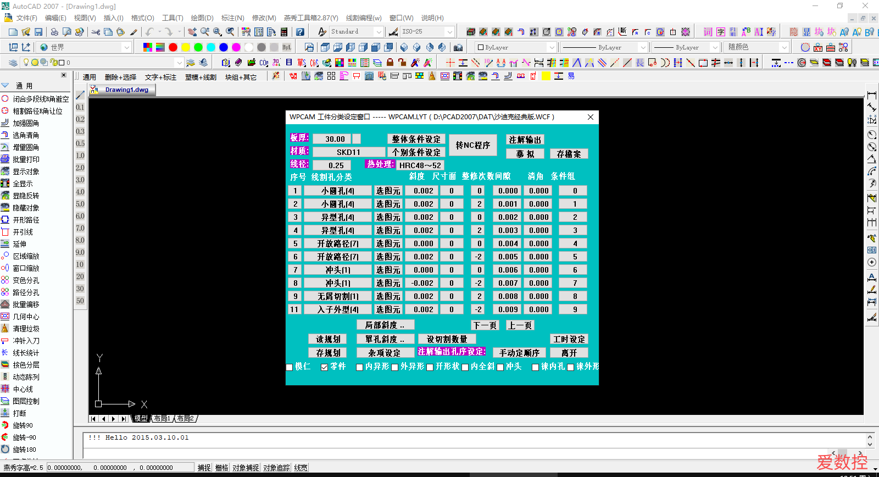Viewport: 879px width, 477px height.
Task: Open the QuickCalc calculator icon
Action: [x=284, y=32]
